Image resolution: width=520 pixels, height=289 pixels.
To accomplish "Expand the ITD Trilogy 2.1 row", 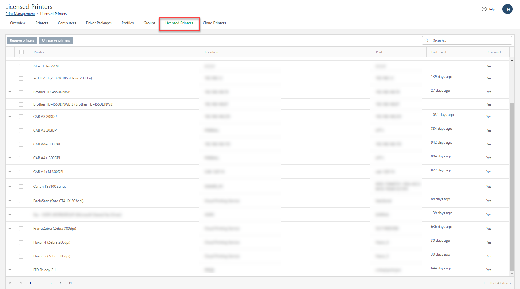I will click(10, 270).
